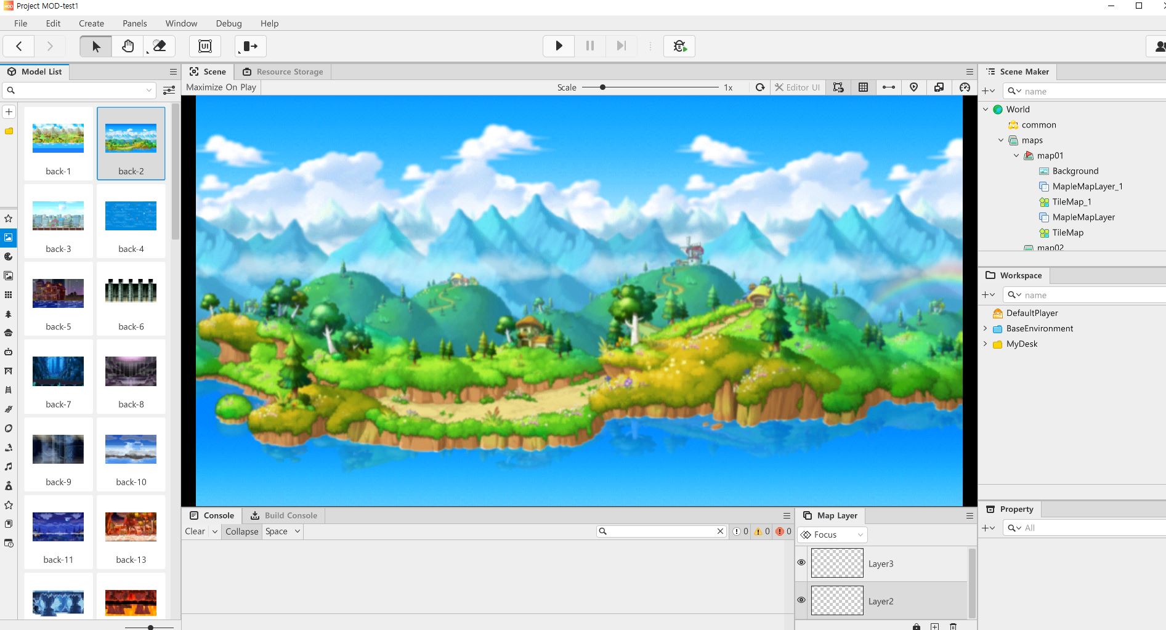Toggle Collapse in the Console
Viewport: 1166px width, 630px height.
click(x=241, y=531)
